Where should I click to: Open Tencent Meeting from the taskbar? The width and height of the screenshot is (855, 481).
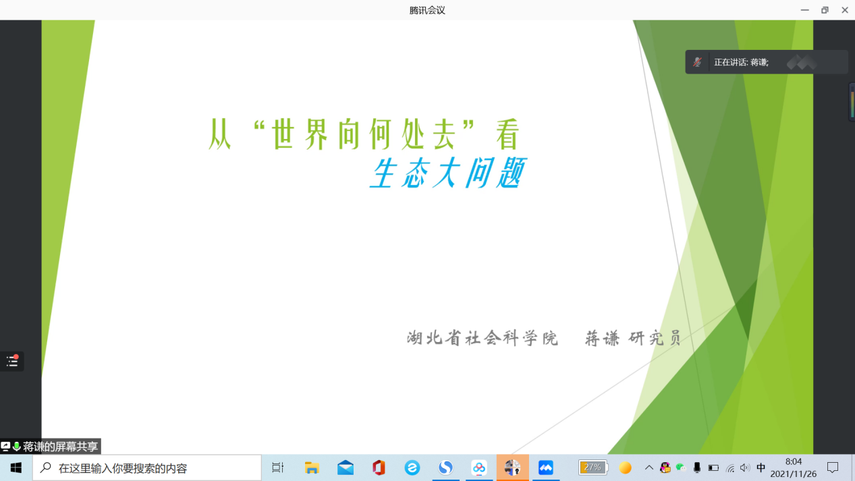(x=546, y=468)
